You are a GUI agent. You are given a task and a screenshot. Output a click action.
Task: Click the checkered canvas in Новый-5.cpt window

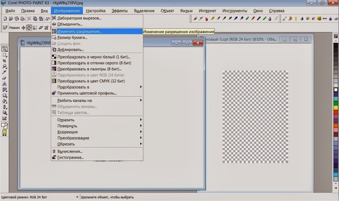point(256,117)
